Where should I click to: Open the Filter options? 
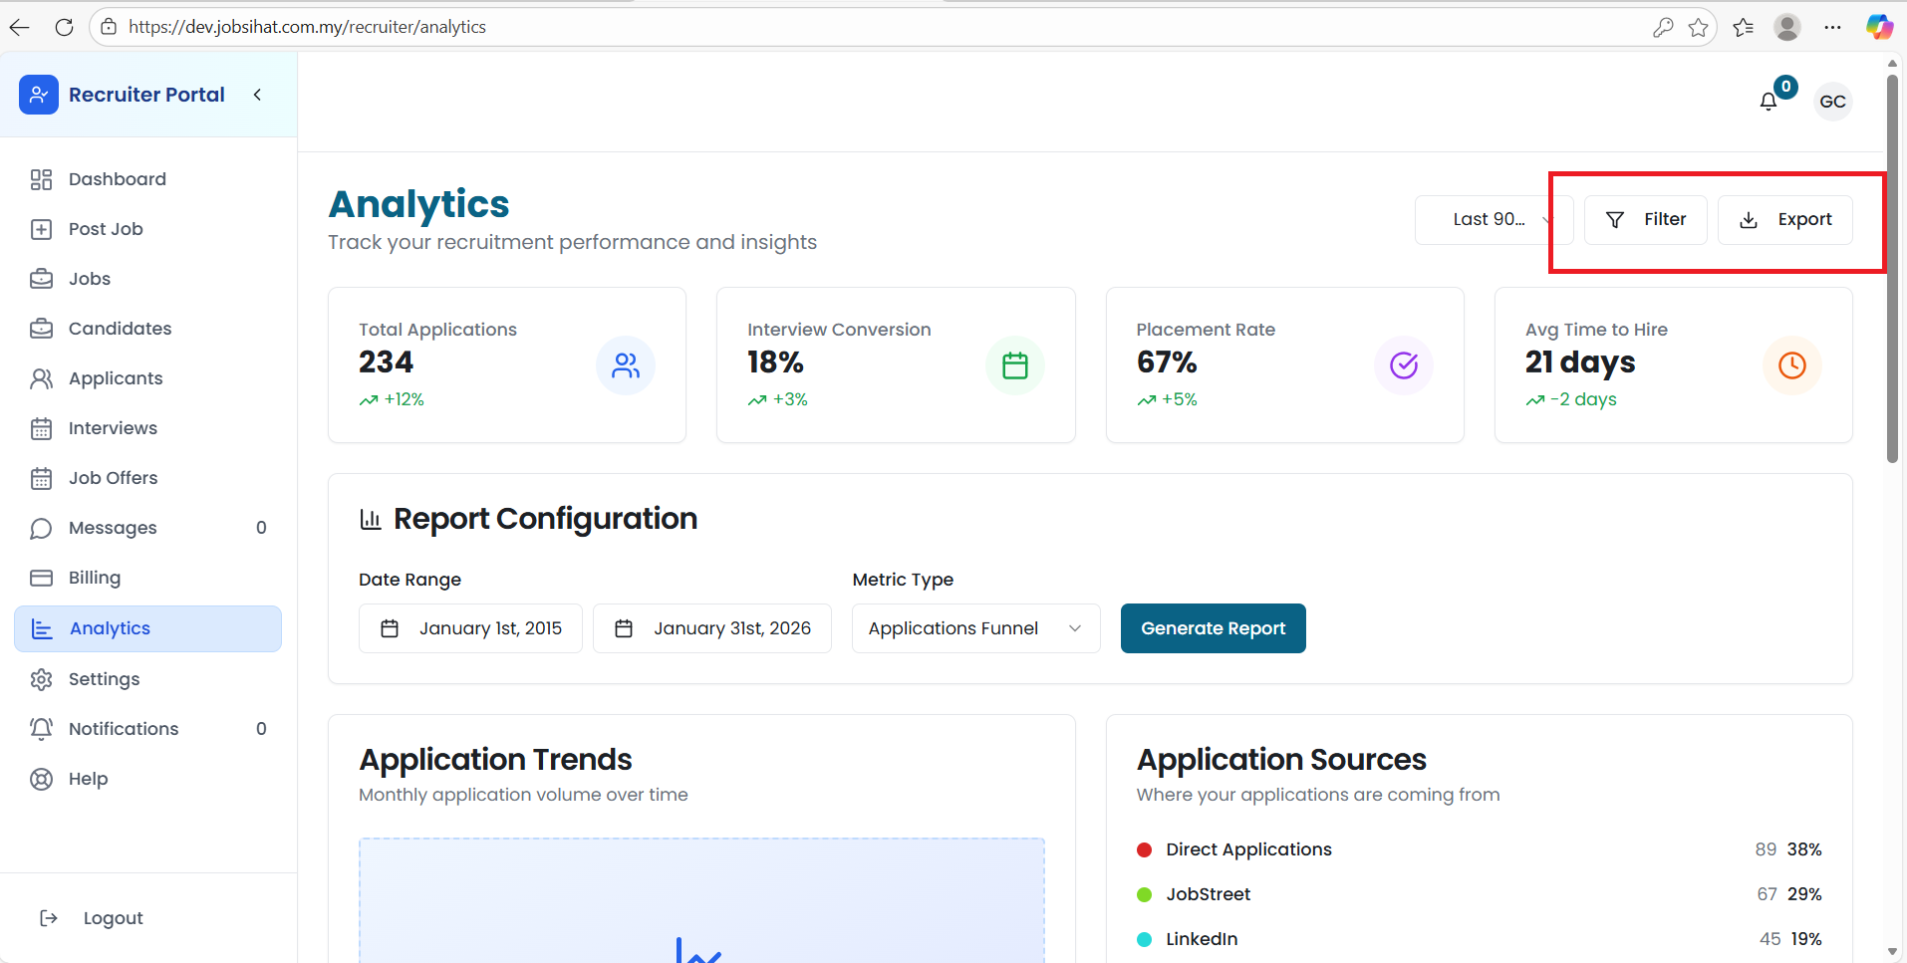pos(1646,219)
